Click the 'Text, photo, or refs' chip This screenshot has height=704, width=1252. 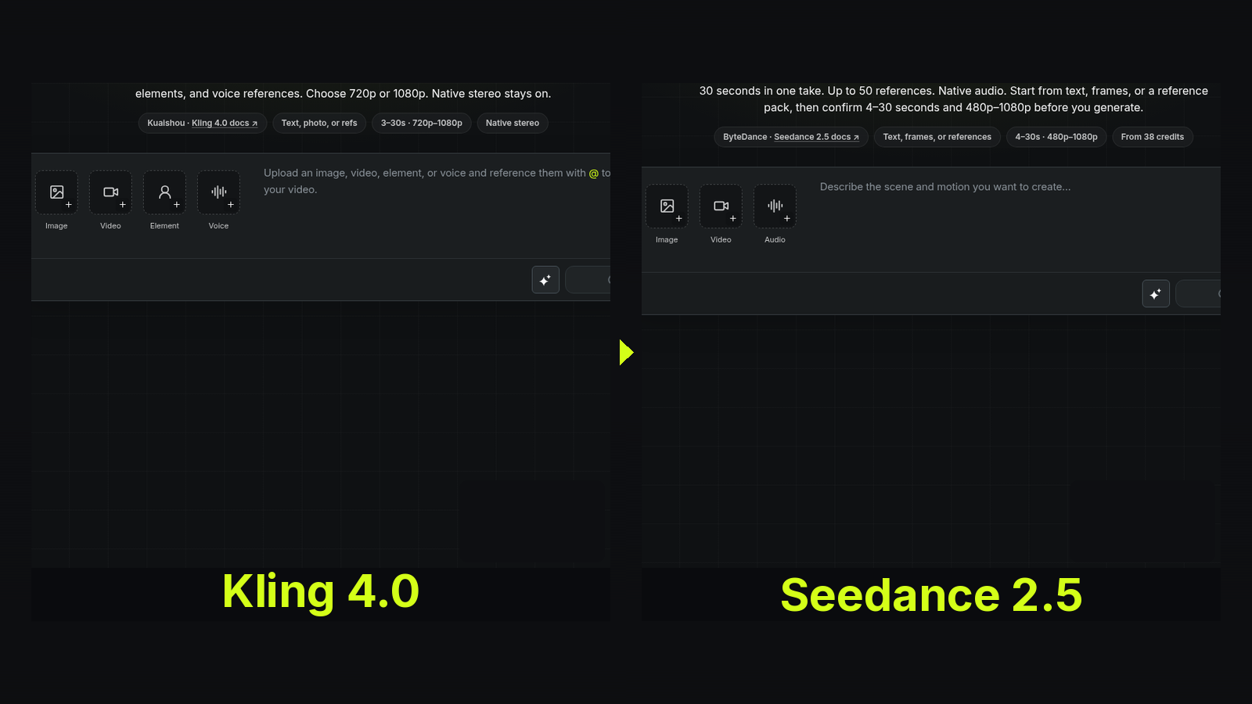coord(319,124)
